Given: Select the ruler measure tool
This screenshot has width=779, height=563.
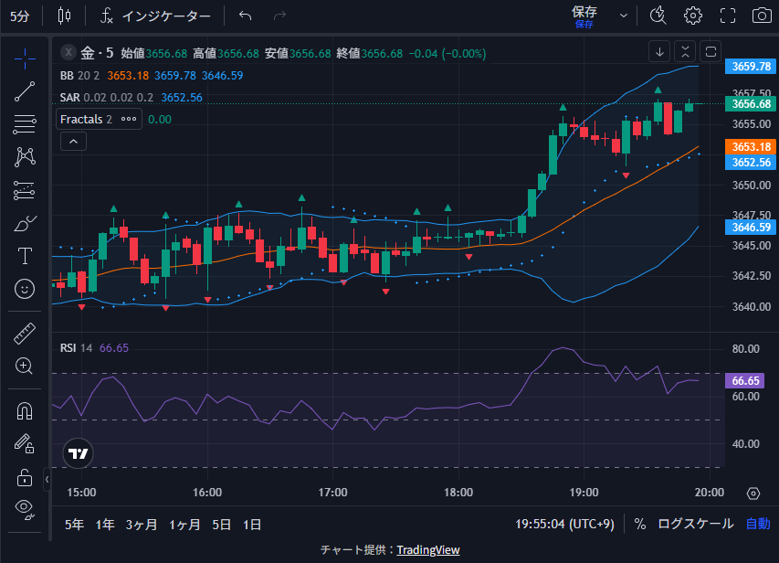Looking at the screenshot, I should (x=25, y=334).
